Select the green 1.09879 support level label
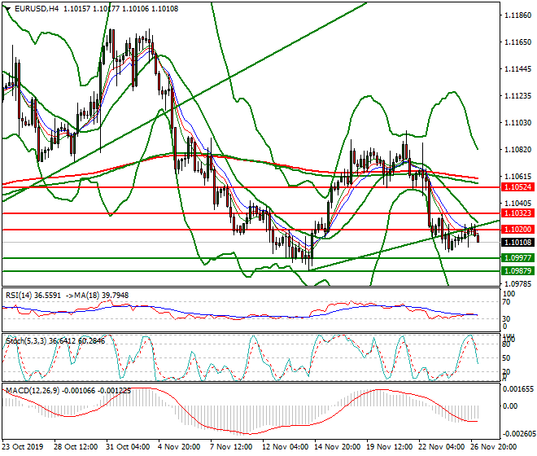The image size is (537, 456). 517,271
